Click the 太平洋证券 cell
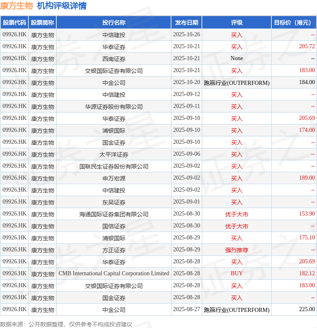 click(x=114, y=155)
